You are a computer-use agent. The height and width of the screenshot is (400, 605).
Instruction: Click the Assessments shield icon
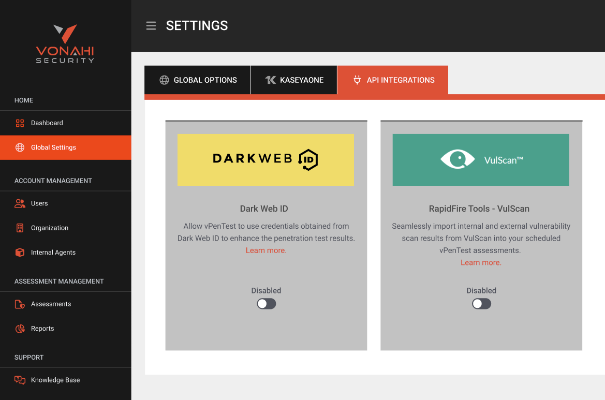(x=20, y=304)
